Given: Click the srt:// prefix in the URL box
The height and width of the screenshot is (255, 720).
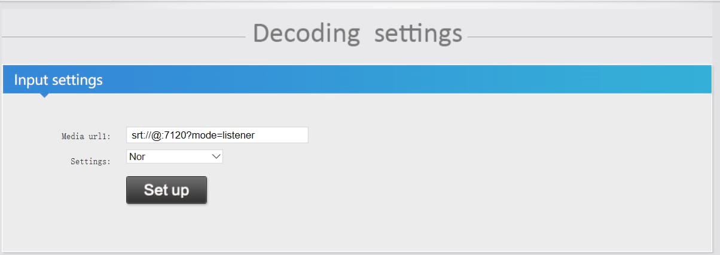Looking at the screenshot, I should click(x=142, y=135).
